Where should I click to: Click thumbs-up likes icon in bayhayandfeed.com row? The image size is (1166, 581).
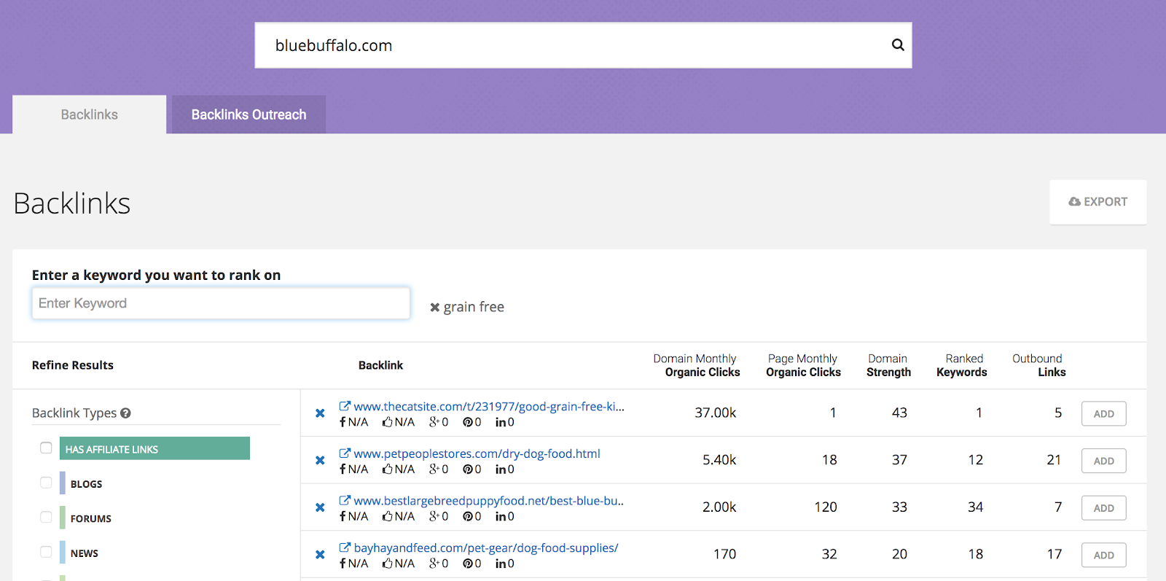(388, 564)
